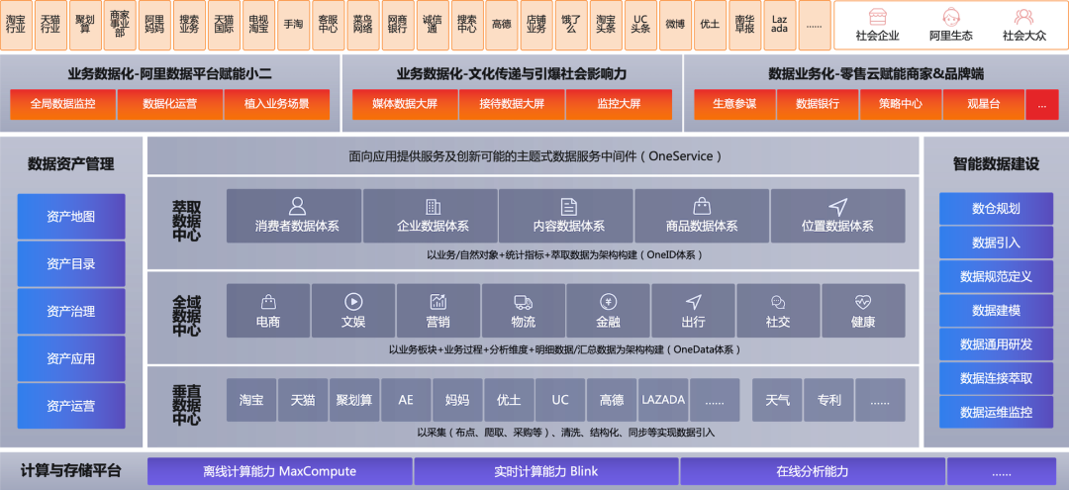Open 观星台 button
The image size is (1069, 490).
click(x=984, y=104)
